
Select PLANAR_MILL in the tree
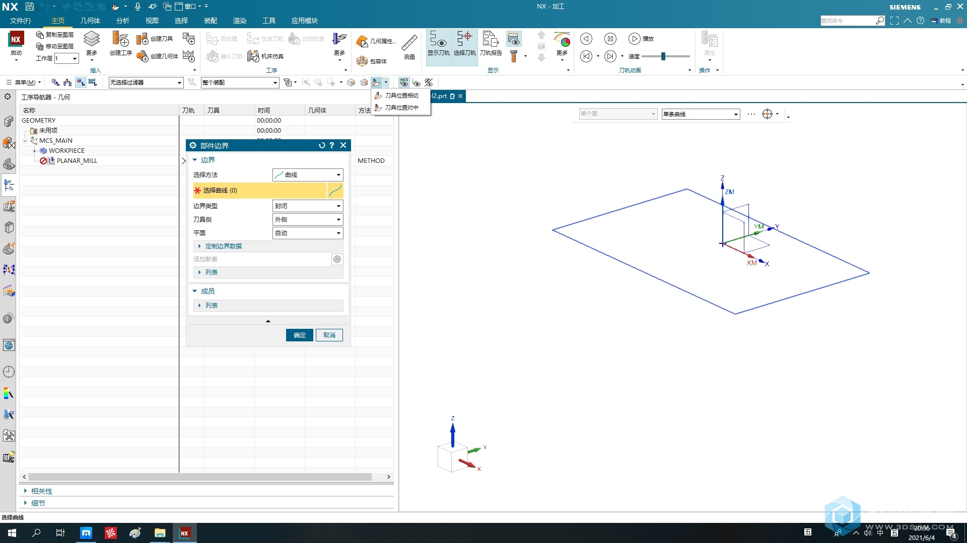(x=77, y=160)
